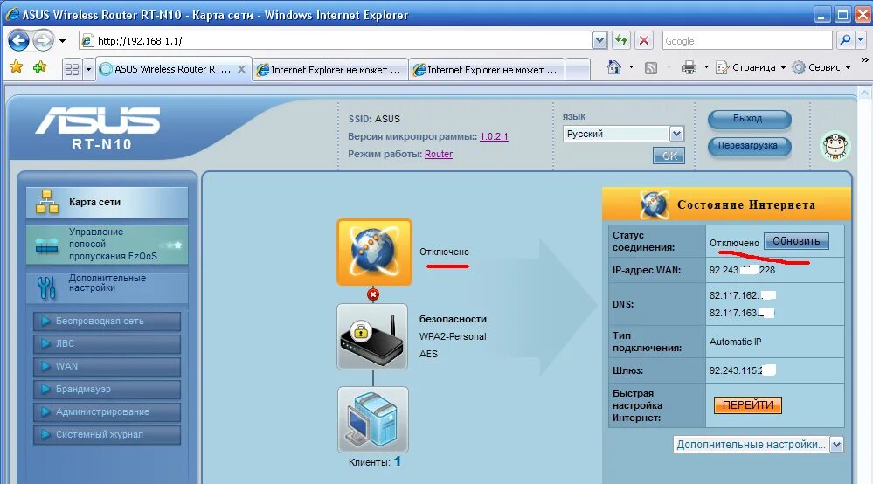
Task: Open the address bar history dropdown arrow
Action: pyautogui.click(x=599, y=40)
